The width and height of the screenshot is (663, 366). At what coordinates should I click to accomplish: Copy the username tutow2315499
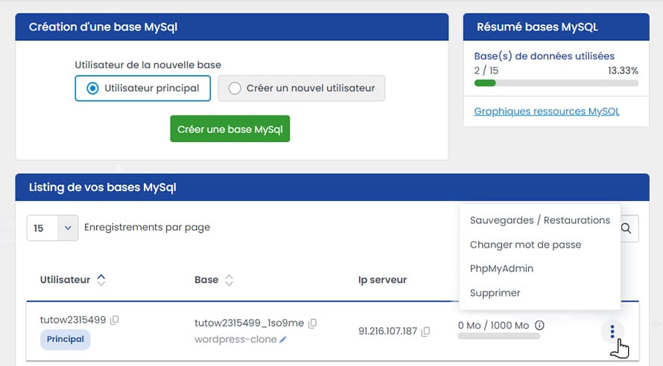(x=115, y=320)
